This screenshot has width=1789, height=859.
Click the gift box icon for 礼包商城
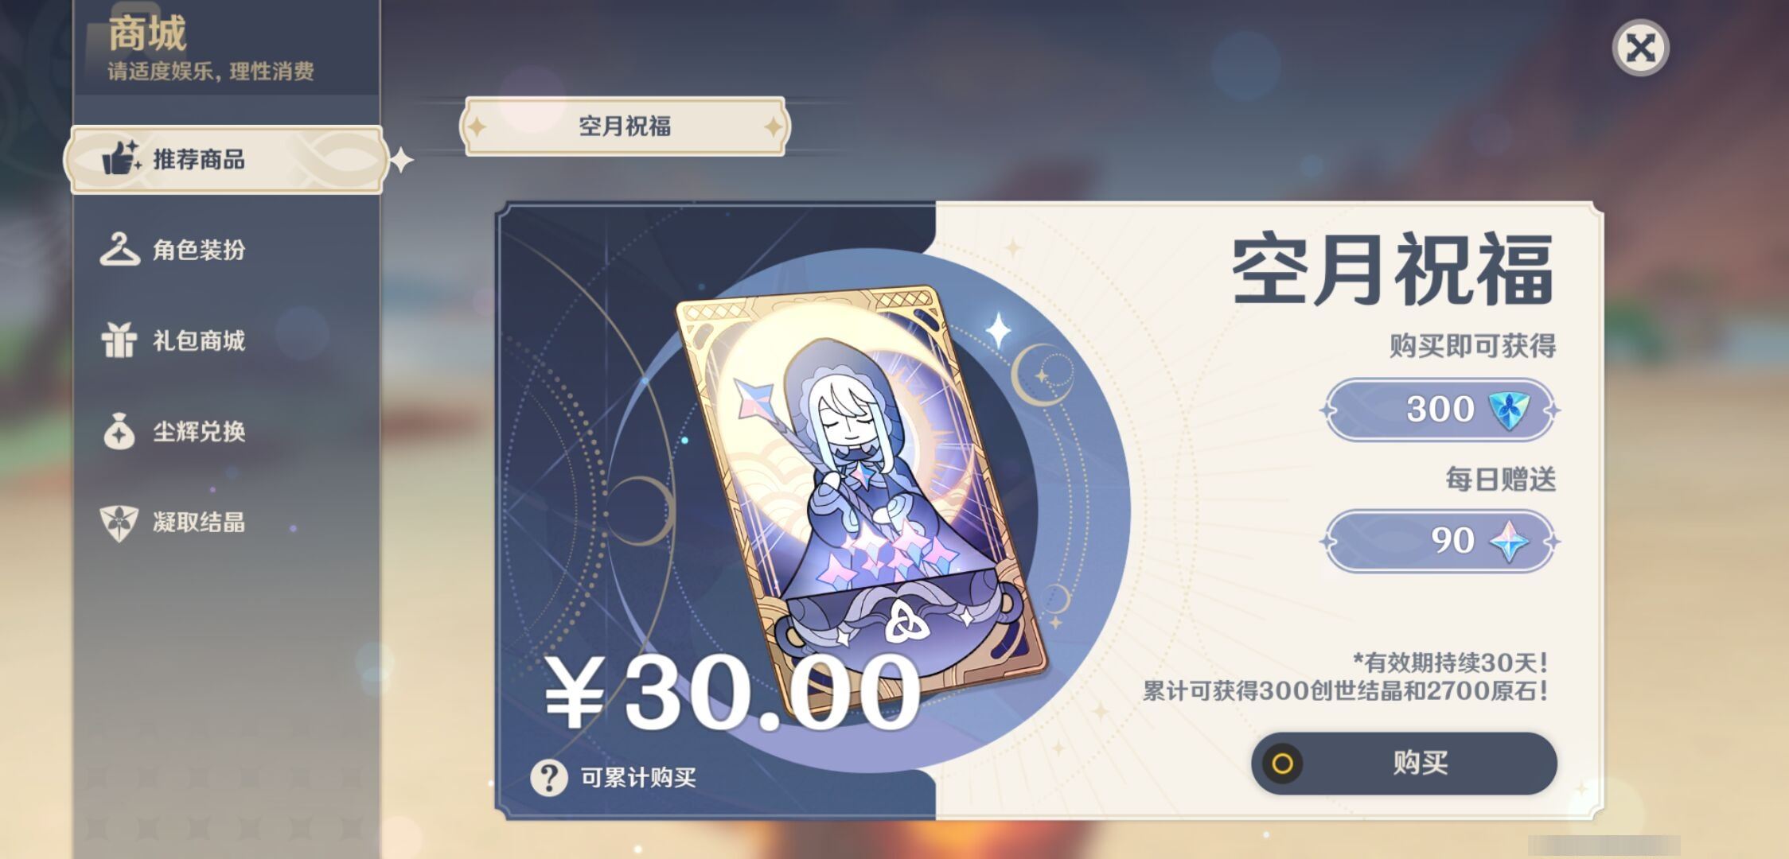tap(119, 340)
